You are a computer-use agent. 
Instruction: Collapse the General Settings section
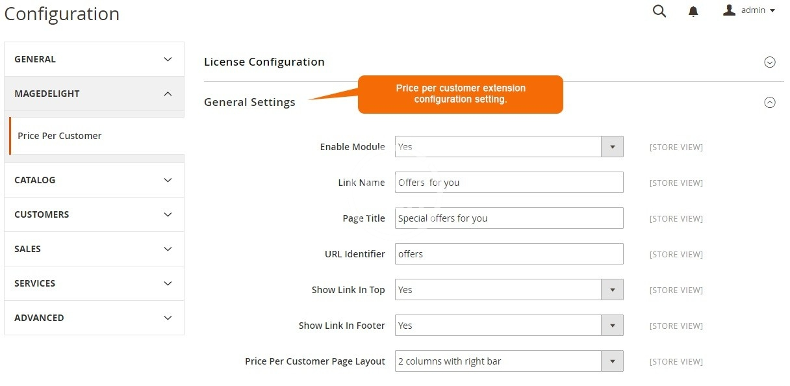(770, 102)
